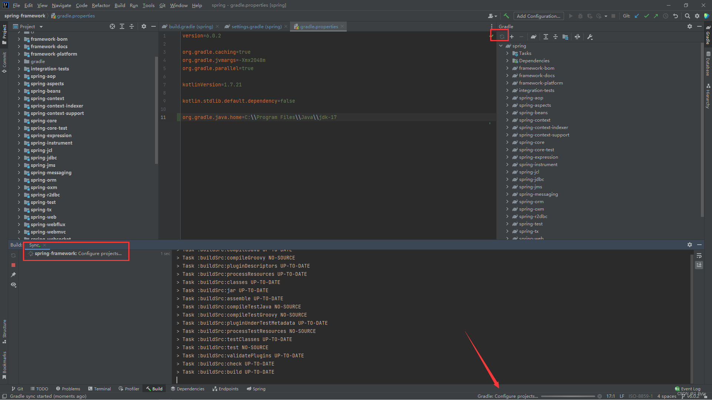Expand All in Gradle tool window

(546, 37)
